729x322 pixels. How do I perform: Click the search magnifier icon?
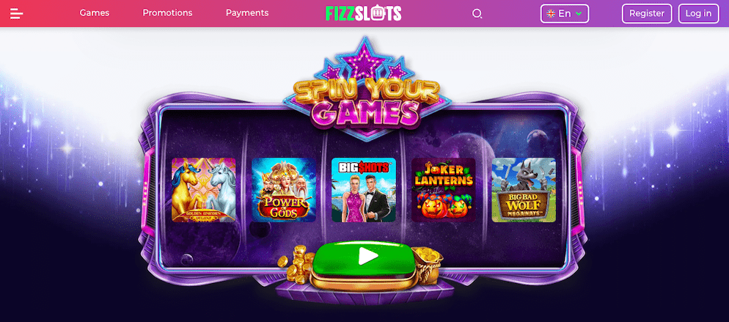477,13
